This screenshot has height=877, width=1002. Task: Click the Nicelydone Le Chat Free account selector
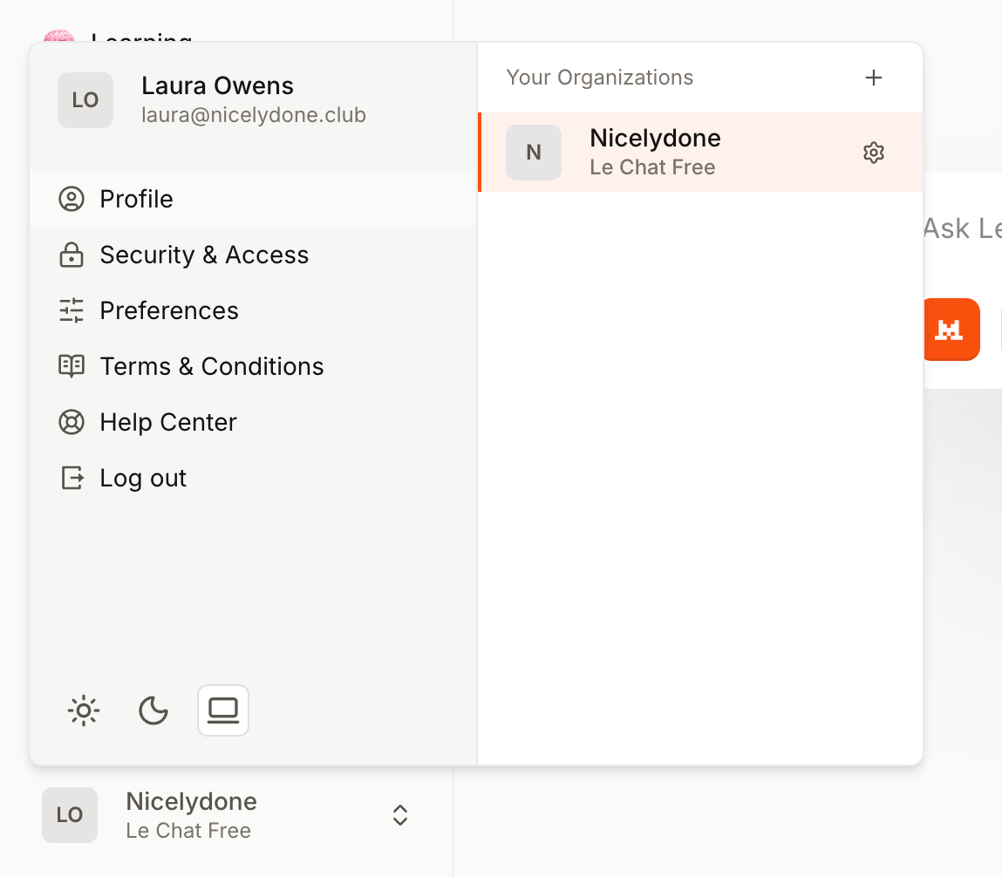(192, 815)
